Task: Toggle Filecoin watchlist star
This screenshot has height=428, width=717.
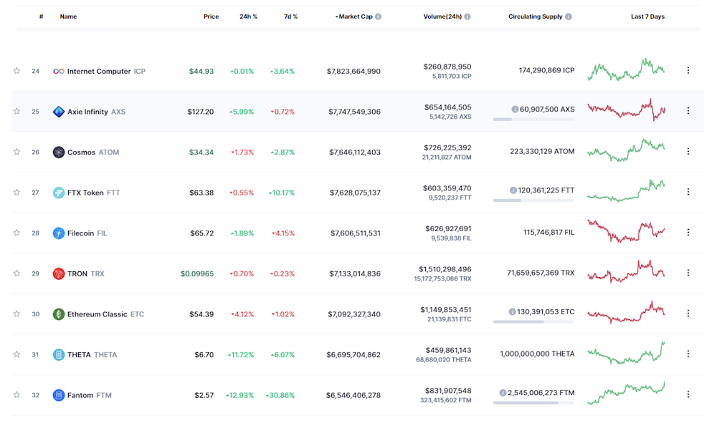Action: (x=17, y=233)
